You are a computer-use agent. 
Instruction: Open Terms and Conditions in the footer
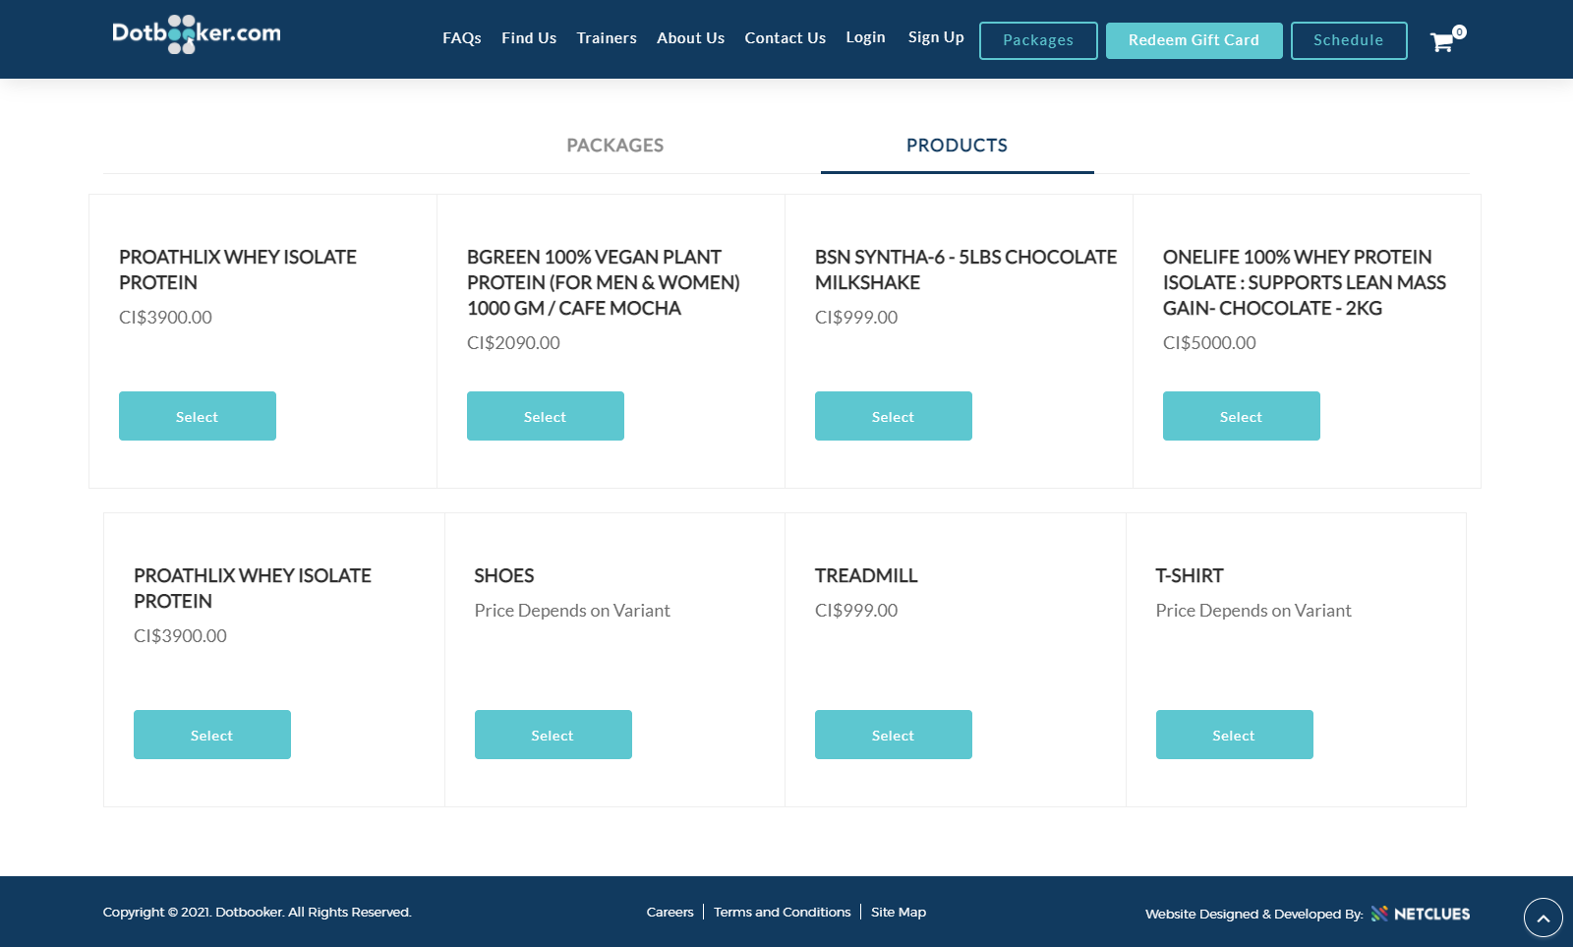783,913
